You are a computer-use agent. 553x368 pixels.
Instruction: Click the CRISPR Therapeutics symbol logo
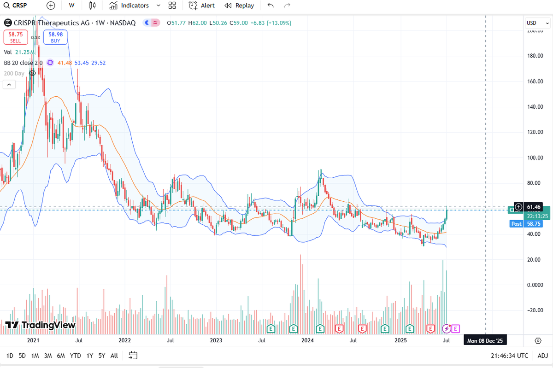(x=7, y=23)
